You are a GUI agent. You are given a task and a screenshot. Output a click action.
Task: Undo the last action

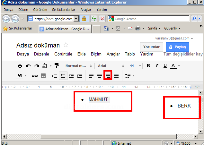[x=28, y=66]
